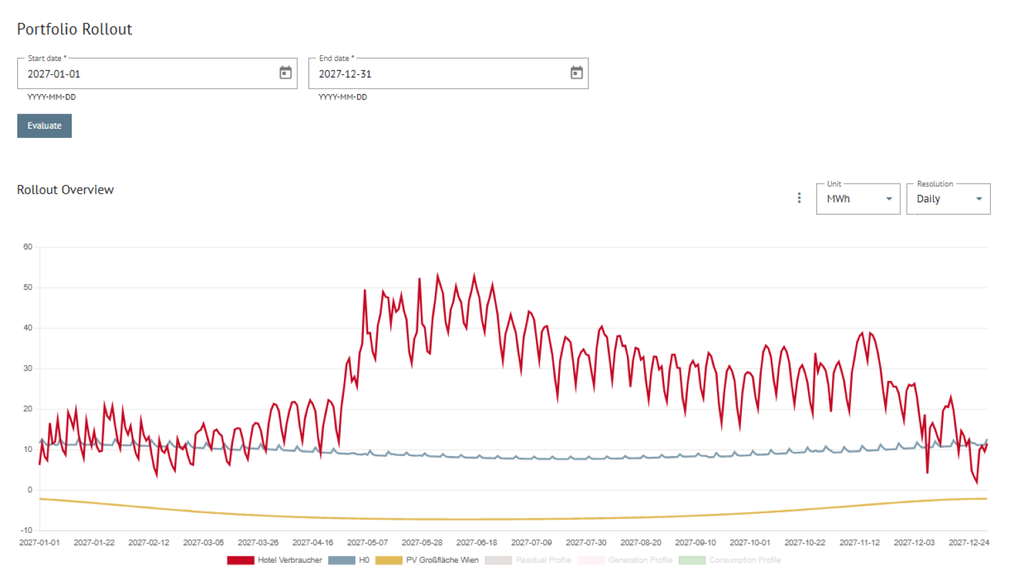Click the yellow PV Großfläche Wien swatch

pos(388,560)
